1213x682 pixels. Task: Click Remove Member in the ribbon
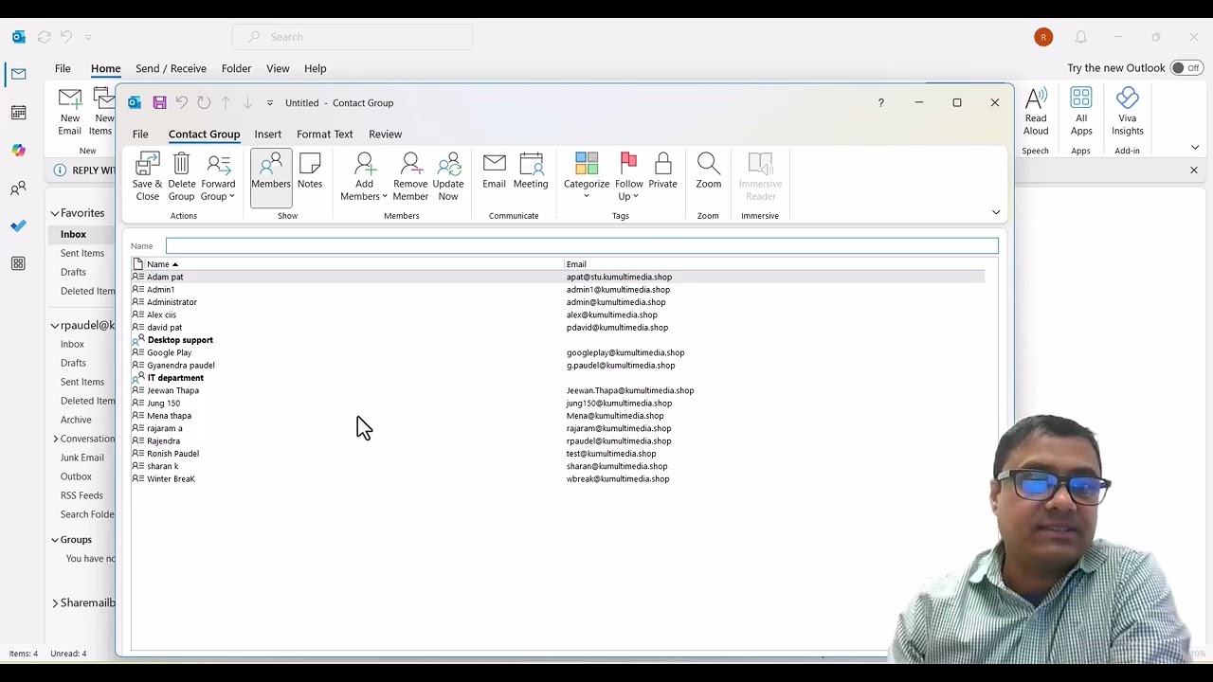[410, 177]
